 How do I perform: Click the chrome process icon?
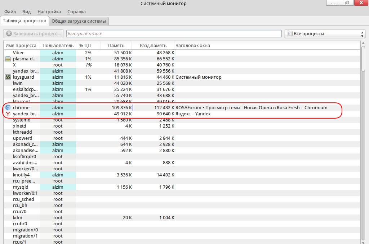8,108
